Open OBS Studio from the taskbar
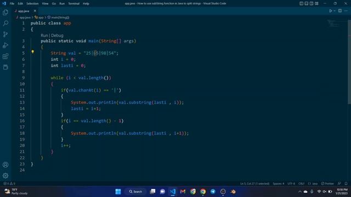This screenshot has width=351, height=197. coord(223,192)
